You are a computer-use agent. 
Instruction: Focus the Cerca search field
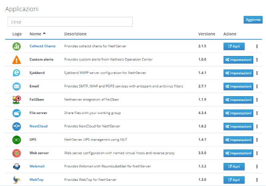pyautogui.click(x=70, y=22)
